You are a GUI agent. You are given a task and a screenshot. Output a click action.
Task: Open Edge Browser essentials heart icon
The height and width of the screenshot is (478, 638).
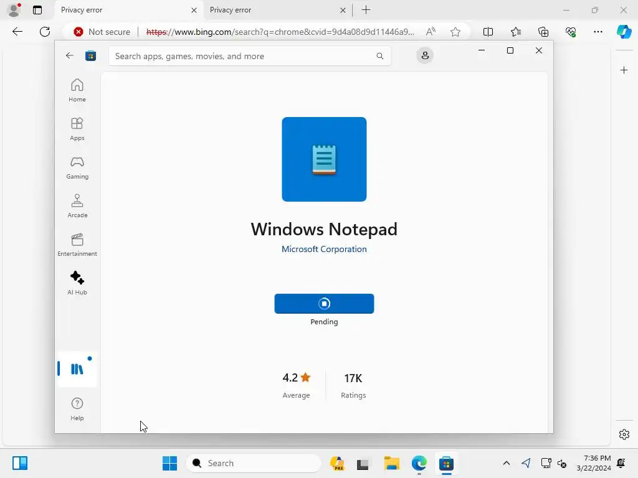pos(571,32)
